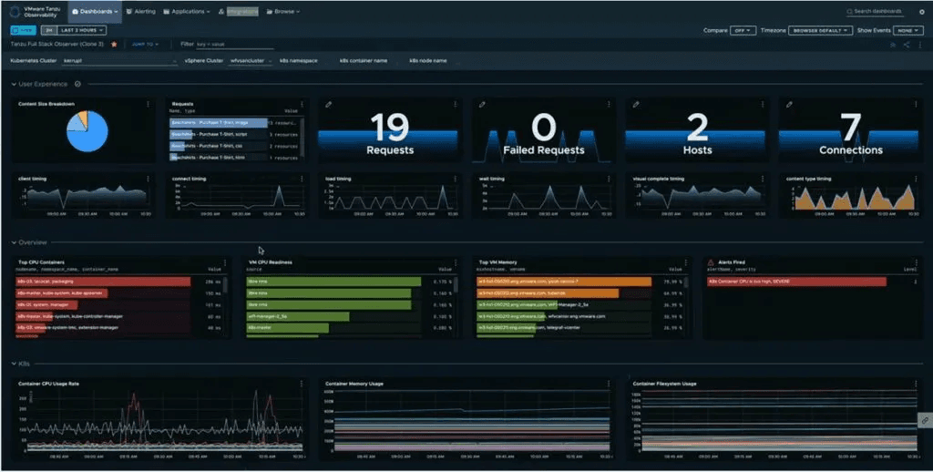Collapse the User Experience section
Viewport: 933px width, 472px height.
[x=14, y=85]
